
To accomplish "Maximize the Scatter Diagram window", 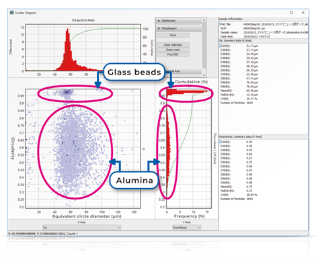I will [x=291, y=13].
